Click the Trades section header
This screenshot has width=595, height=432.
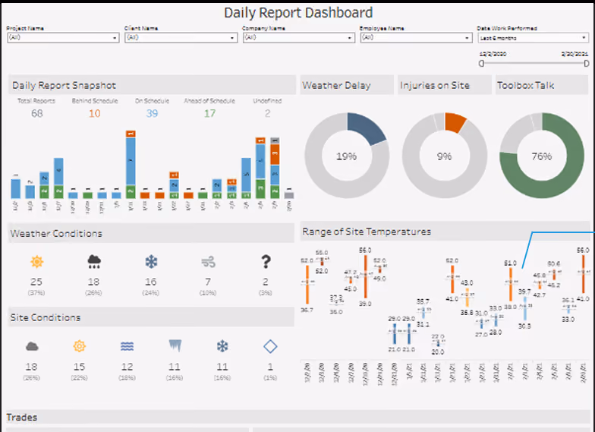(298, 418)
